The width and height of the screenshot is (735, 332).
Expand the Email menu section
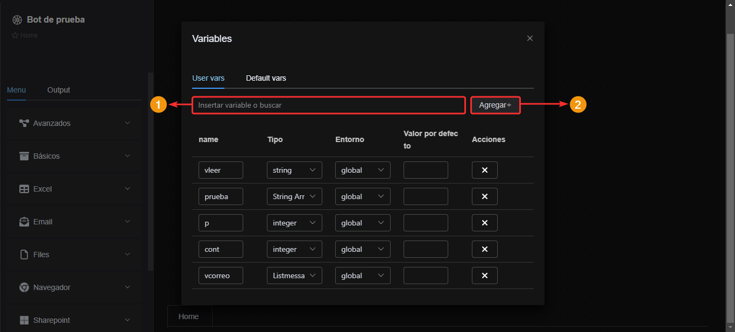point(75,222)
